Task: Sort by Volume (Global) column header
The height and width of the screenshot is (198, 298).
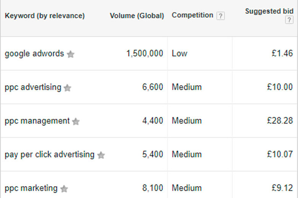Action: tap(137, 16)
